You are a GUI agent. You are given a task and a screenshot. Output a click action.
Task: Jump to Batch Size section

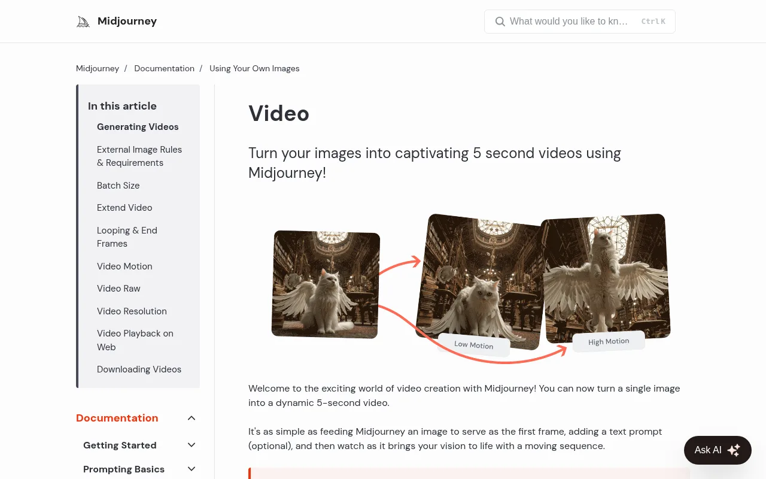coord(118,186)
